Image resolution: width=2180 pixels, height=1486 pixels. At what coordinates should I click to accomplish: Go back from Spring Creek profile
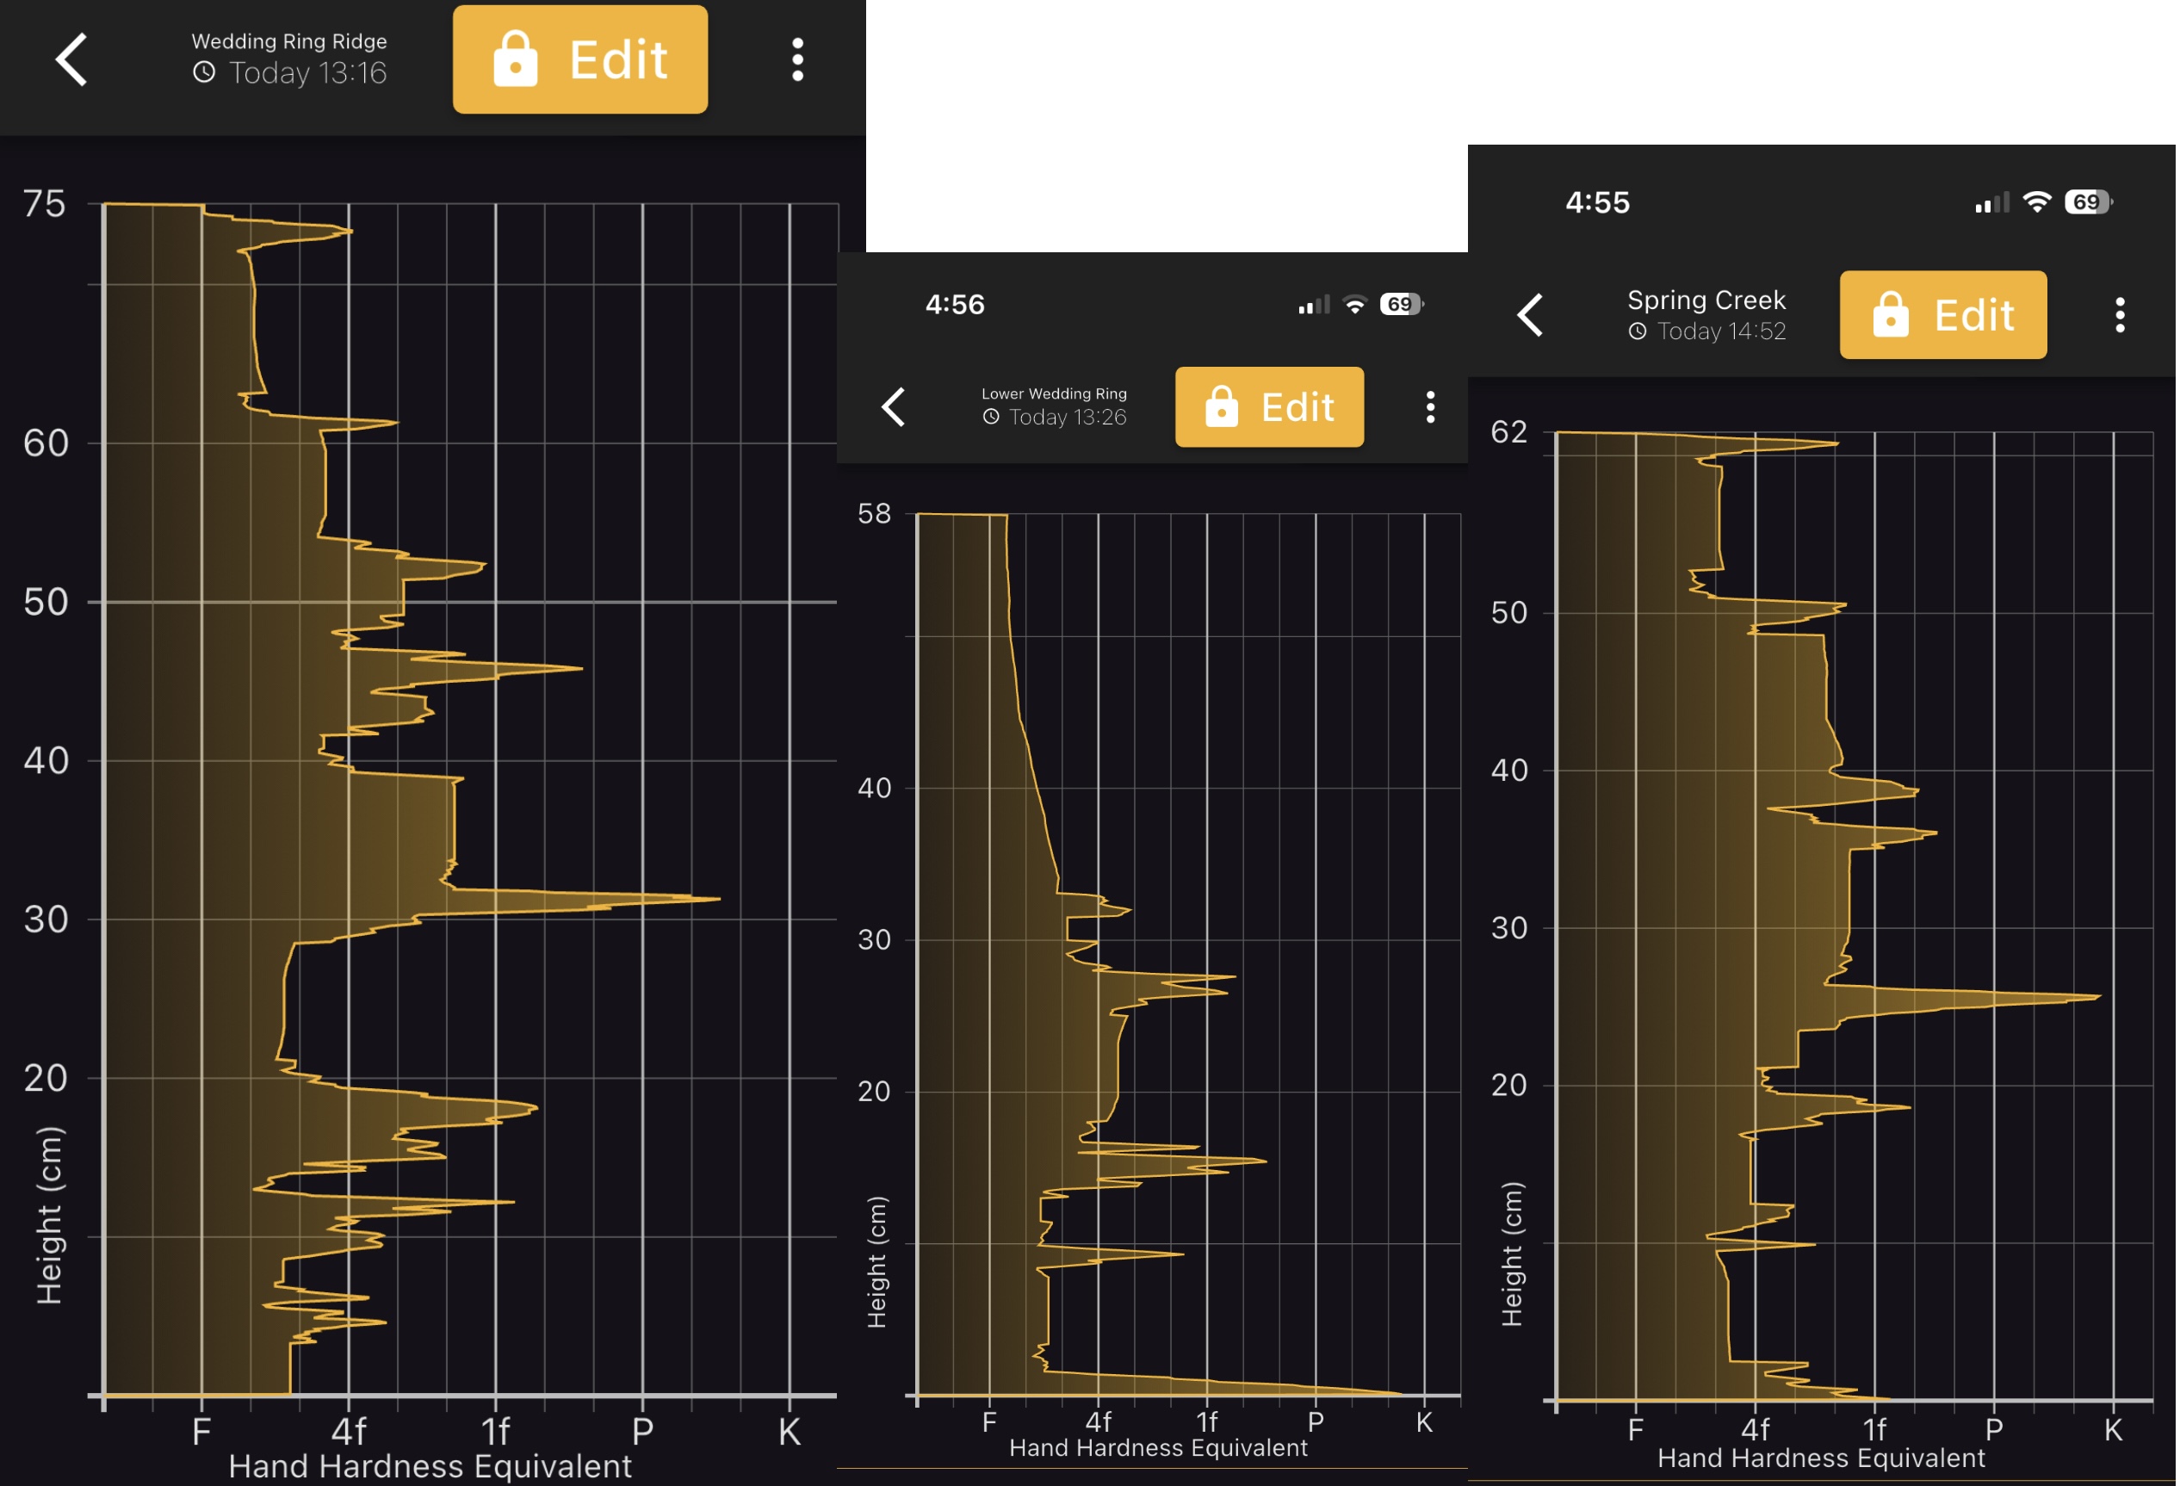coord(1530,315)
